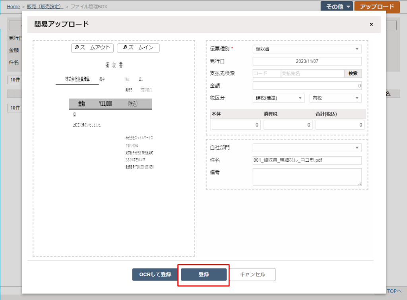Open the その他 dropdown menu in header
The height and width of the screenshot is (300, 407).
(337, 6)
